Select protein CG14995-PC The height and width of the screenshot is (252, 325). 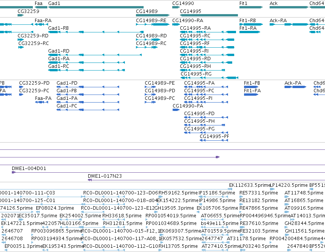206,95
